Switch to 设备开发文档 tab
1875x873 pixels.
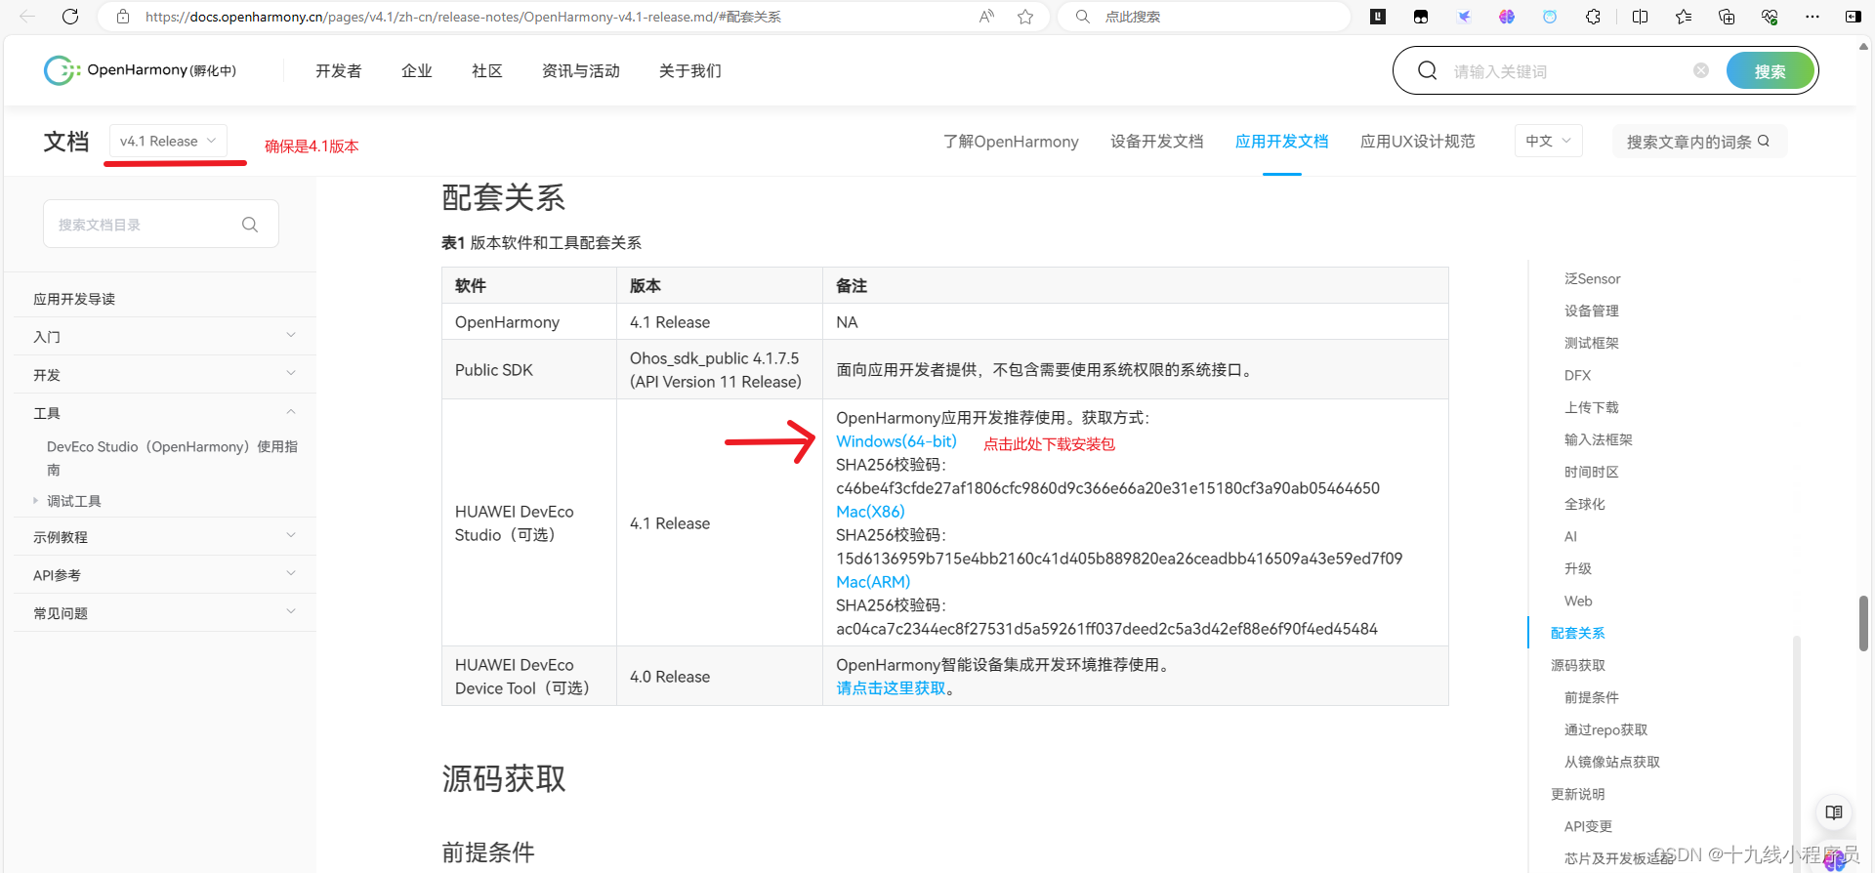tap(1157, 142)
